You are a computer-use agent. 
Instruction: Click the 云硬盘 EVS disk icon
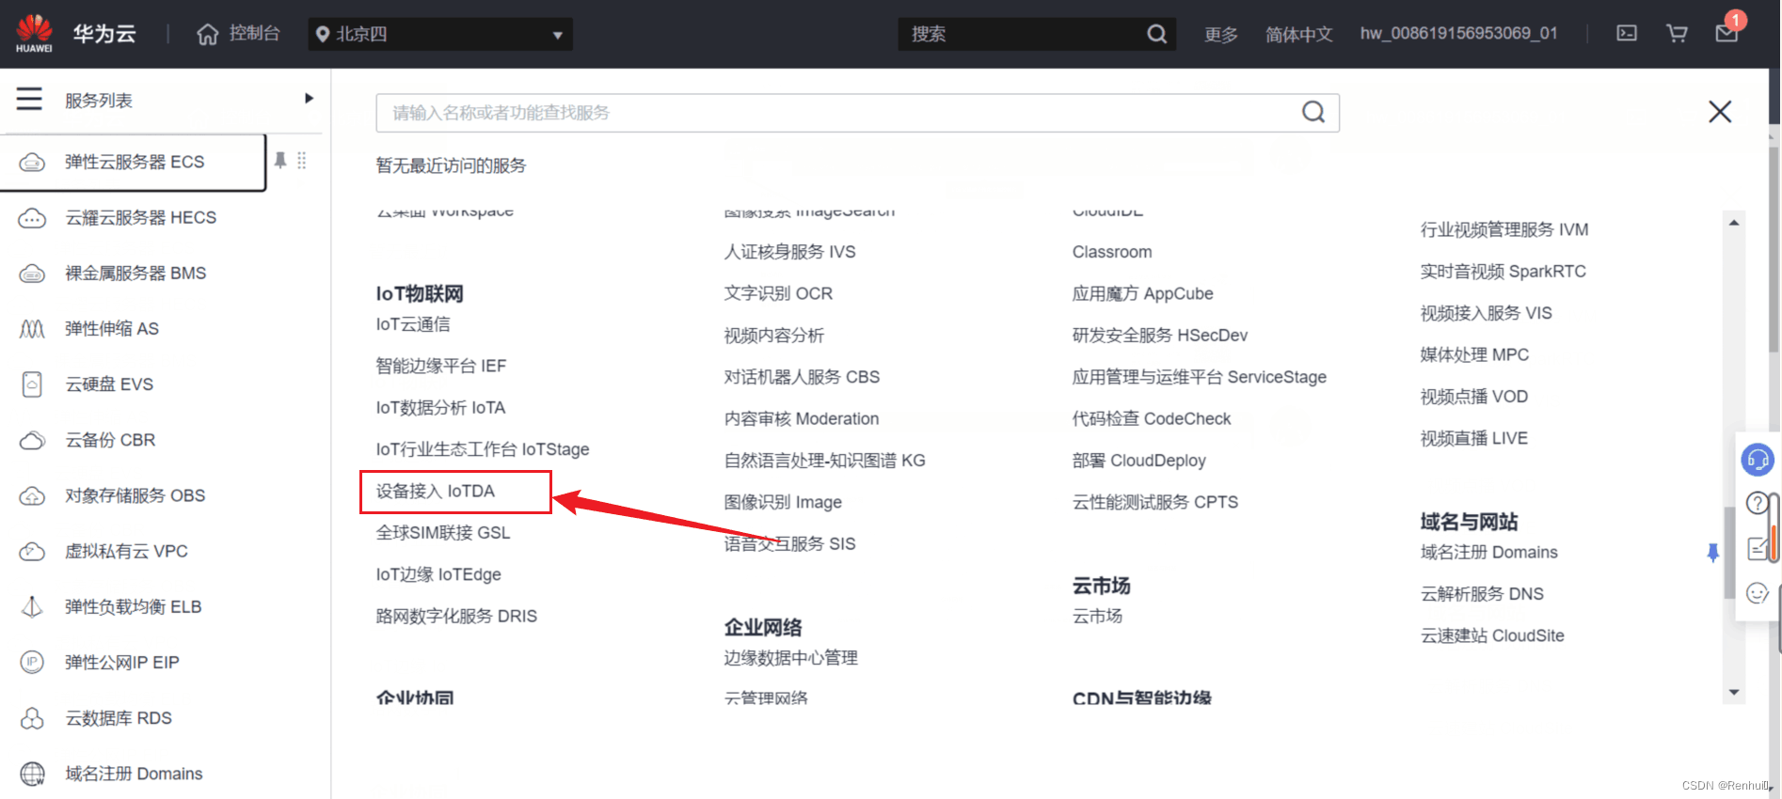[32, 384]
